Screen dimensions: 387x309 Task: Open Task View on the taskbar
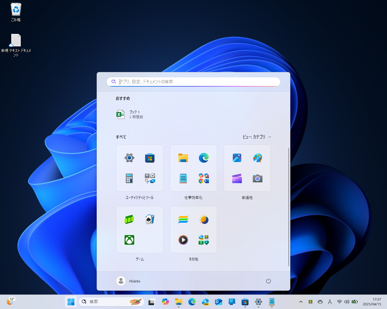152,302
